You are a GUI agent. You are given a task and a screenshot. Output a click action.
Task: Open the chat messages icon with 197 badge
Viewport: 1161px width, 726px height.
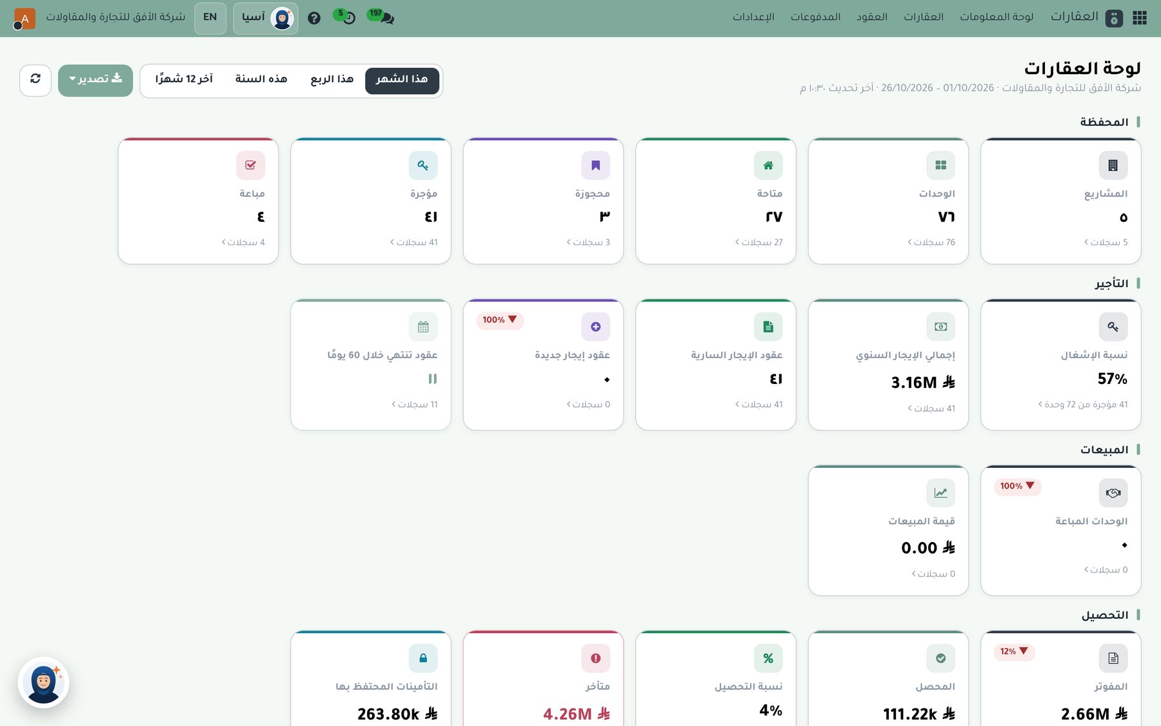pyautogui.click(x=382, y=16)
